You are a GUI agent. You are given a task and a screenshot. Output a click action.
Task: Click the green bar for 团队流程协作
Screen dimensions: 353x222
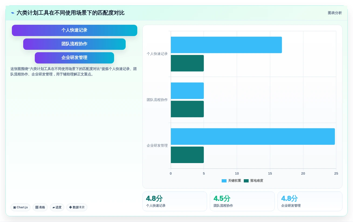click(187, 109)
